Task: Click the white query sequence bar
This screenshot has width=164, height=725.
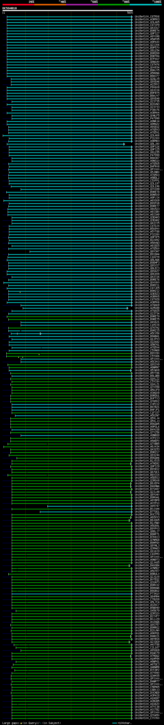Action: coord(68,11)
